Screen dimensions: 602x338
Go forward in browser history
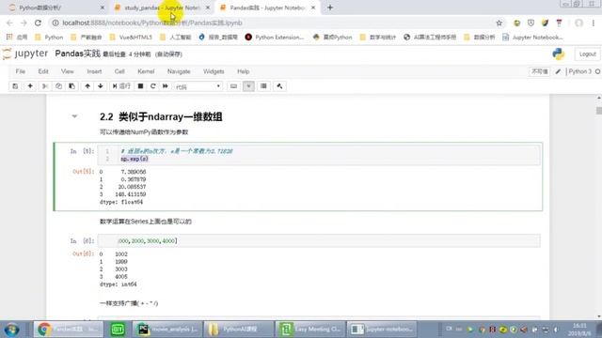tap(24, 23)
